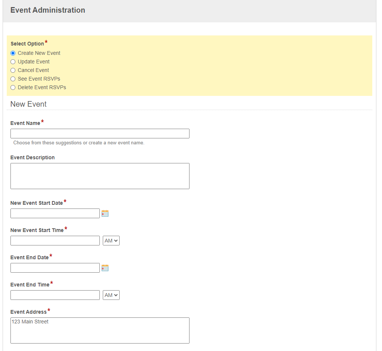The height and width of the screenshot is (351, 382).
Task: Click the Event Description text area
Action: coord(100,176)
